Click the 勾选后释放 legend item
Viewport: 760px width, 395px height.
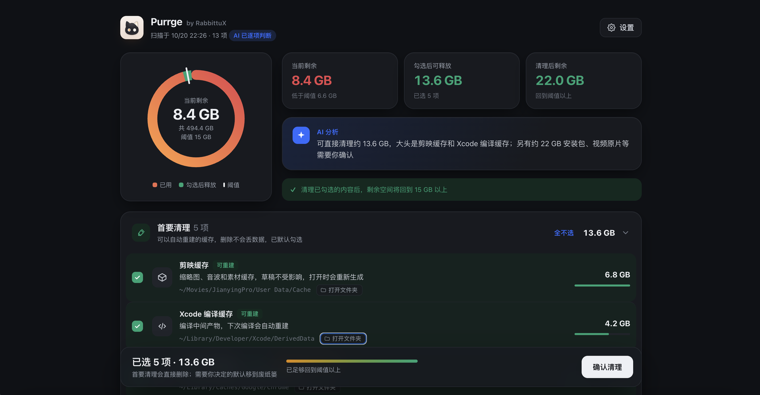pyautogui.click(x=197, y=185)
